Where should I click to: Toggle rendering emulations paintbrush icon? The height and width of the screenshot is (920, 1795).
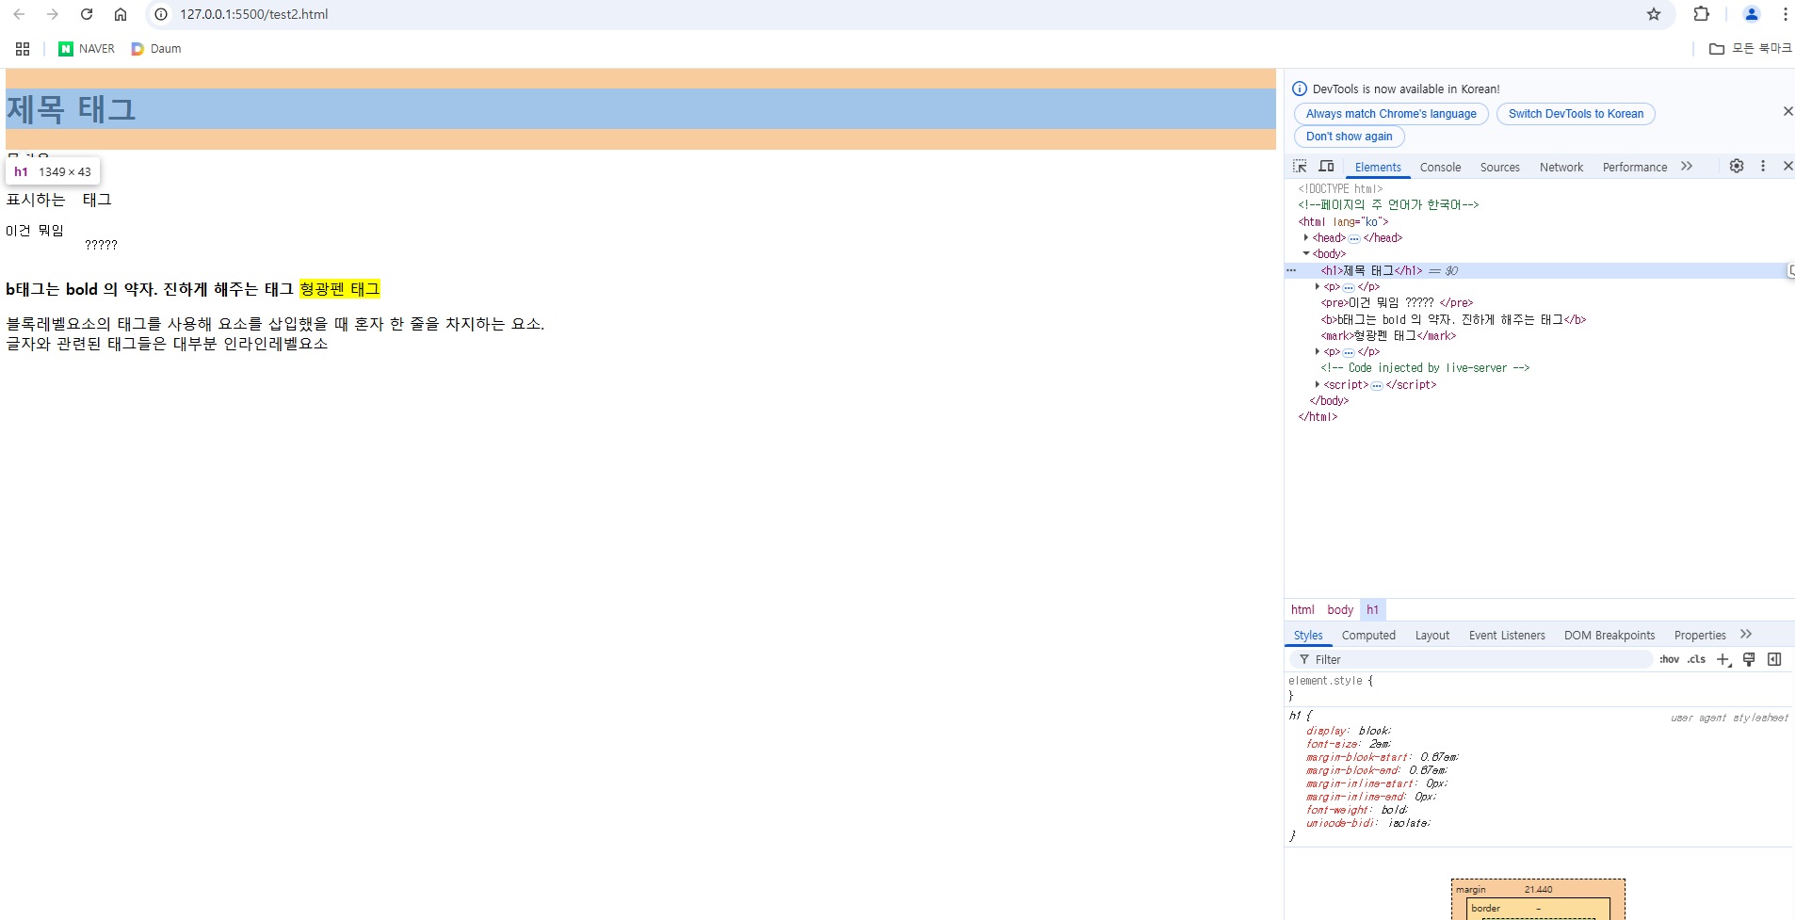(x=1749, y=660)
